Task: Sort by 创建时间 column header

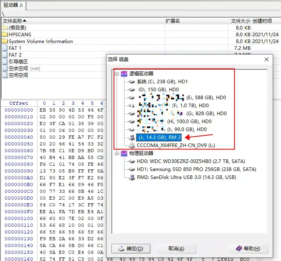Action: 266,21
